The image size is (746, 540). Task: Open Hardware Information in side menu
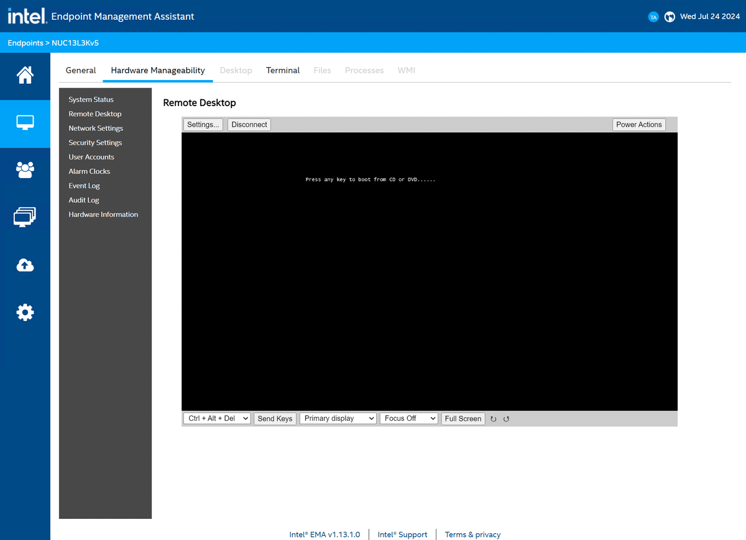[x=103, y=214]
